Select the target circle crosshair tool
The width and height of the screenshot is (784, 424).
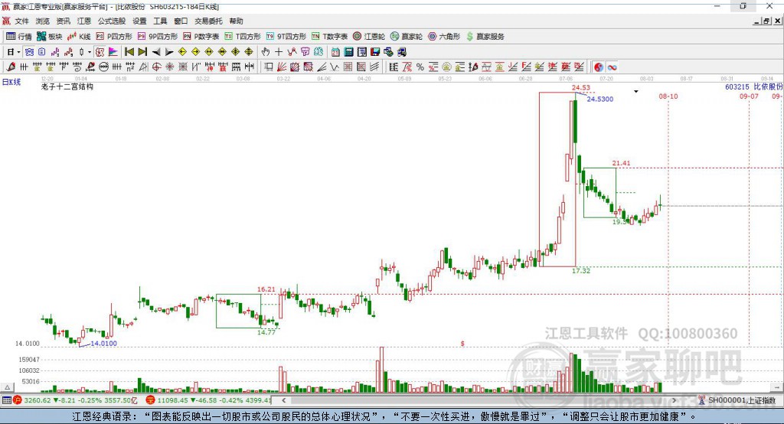[156, 67]
